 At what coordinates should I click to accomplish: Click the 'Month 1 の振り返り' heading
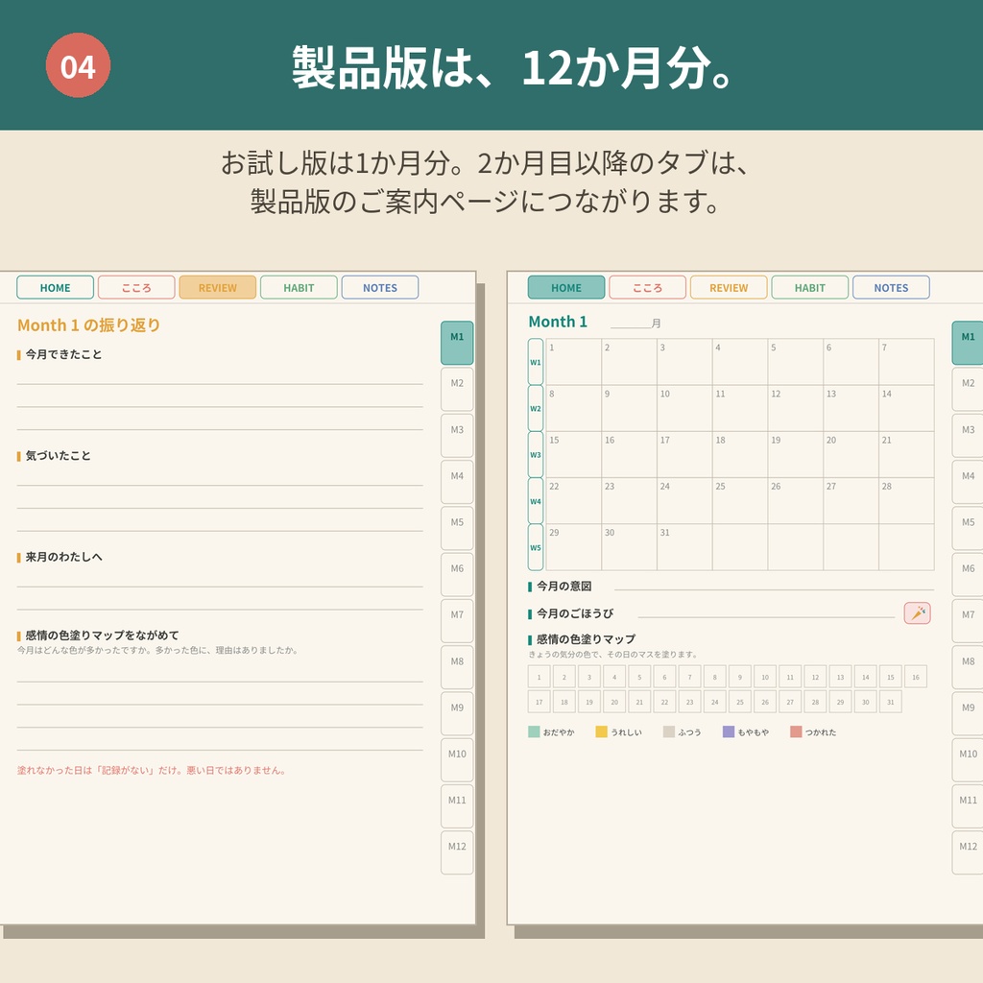click(x=89, y=324)
